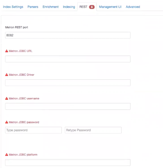163x168 pixels.
Task: Click the warning icon beside Metron JDBC URL
Action: pyautogui.click(x=7, y=51)
